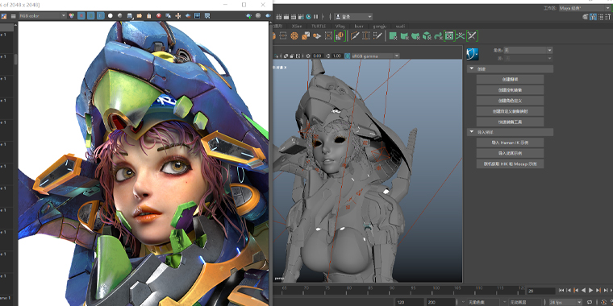Viewport: 613px width, 306px height.
Task: Open the login account dropdown
Action: click(354, 17)
